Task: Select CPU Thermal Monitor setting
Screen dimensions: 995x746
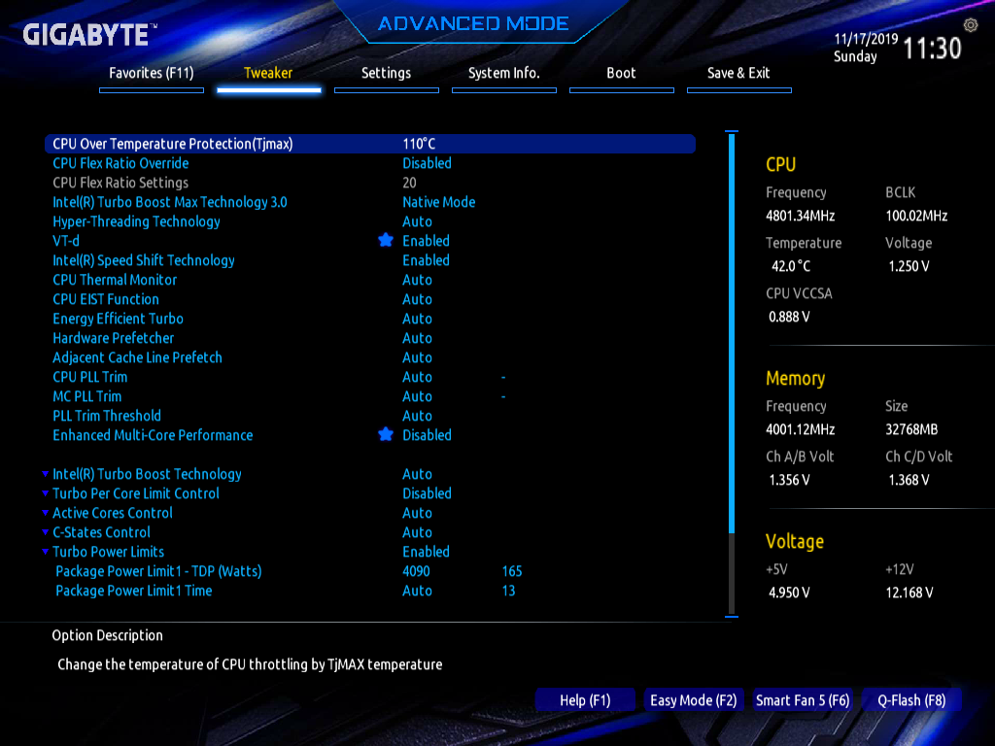Action: point(115,280)
